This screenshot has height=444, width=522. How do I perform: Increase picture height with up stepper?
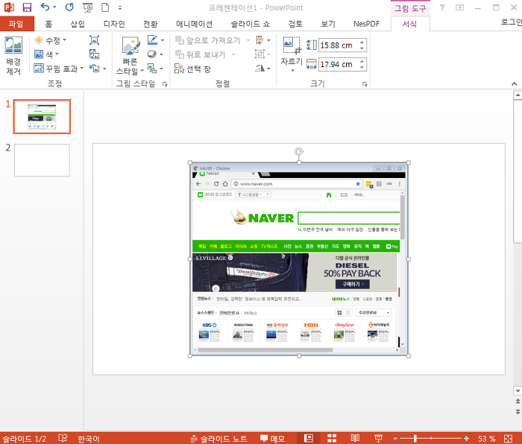(362, 42)
